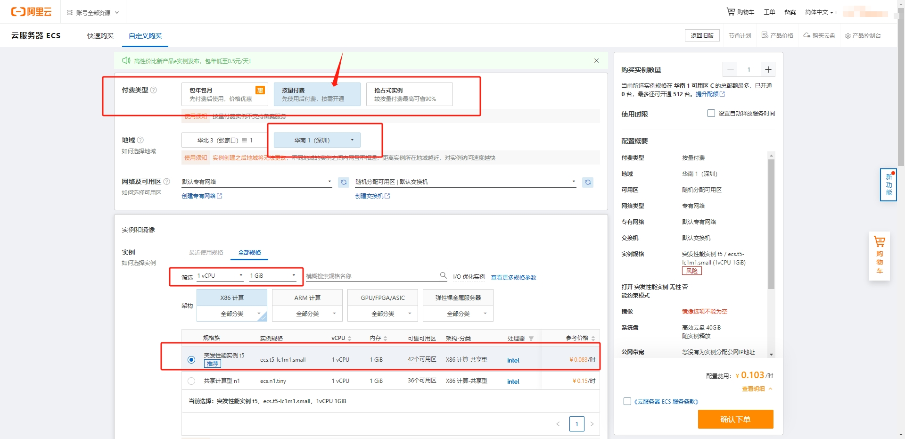Sort table by 内存 column

[x=385, y=339]
